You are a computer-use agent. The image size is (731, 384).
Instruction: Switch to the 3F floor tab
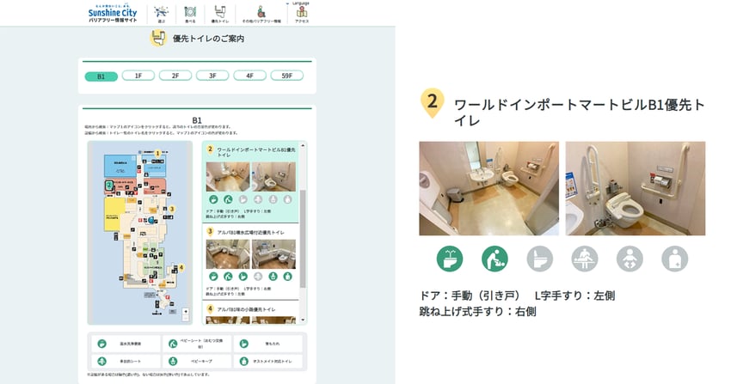[212, 76]
